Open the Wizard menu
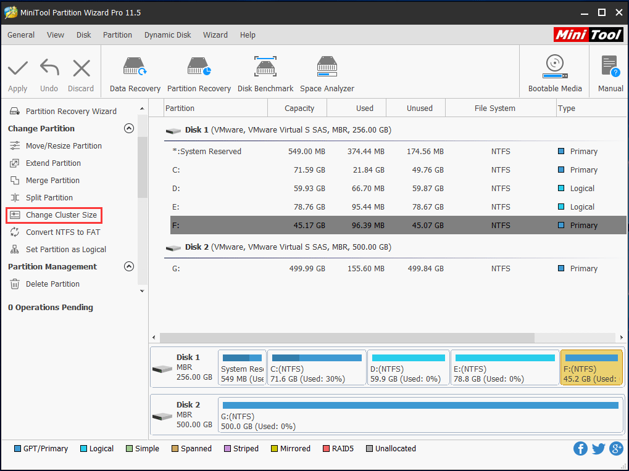Viewport: 629px width, 471px height. (x=215, y=35)
